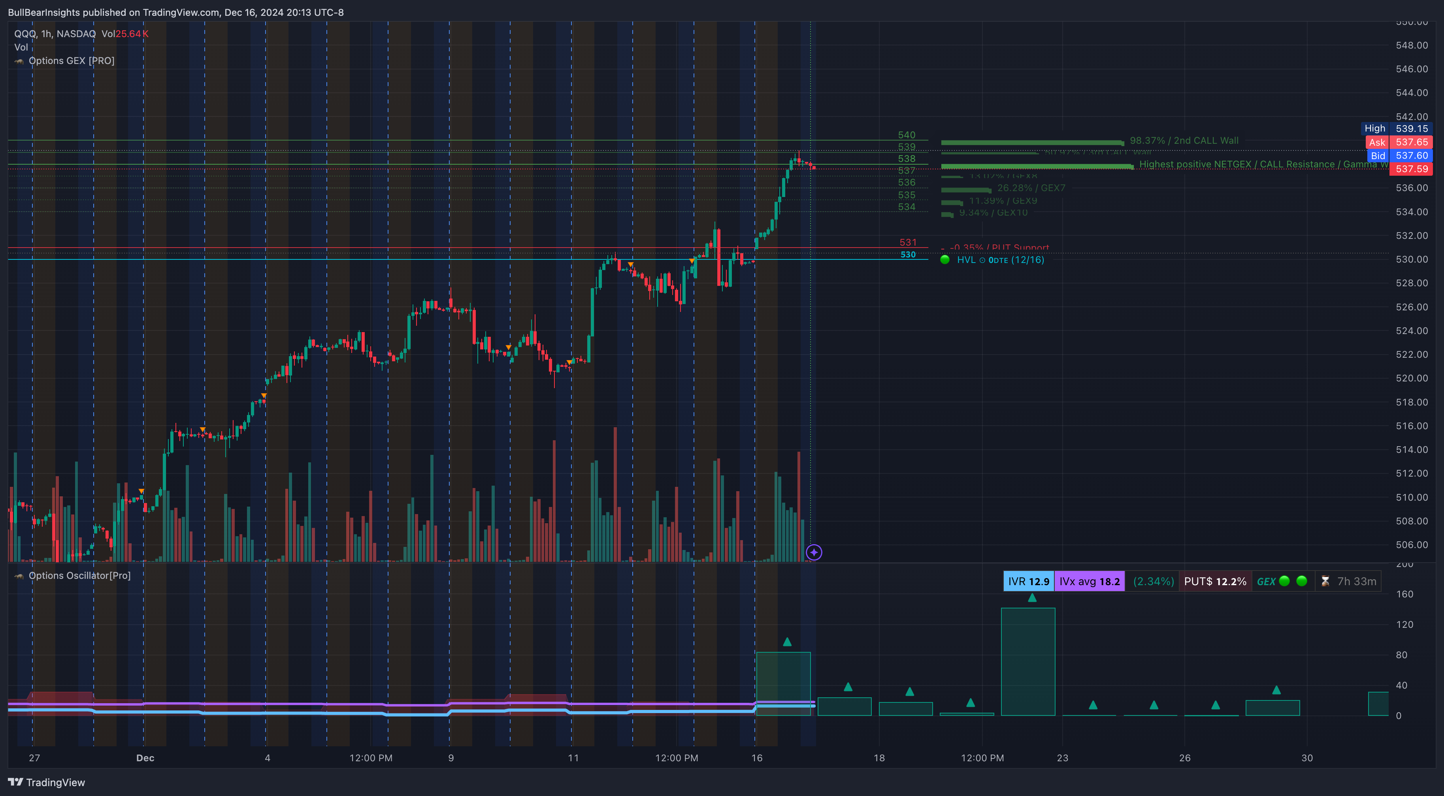This screenshot has width=1444, height=796.
Task: Click the triangle above the tallest oscillator bar
Action: (1032, 598)
